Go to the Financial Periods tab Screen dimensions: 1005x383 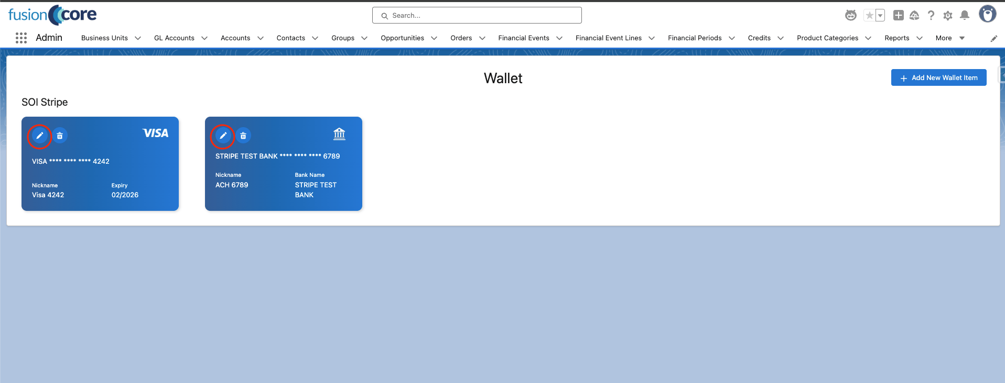point(695,38)
